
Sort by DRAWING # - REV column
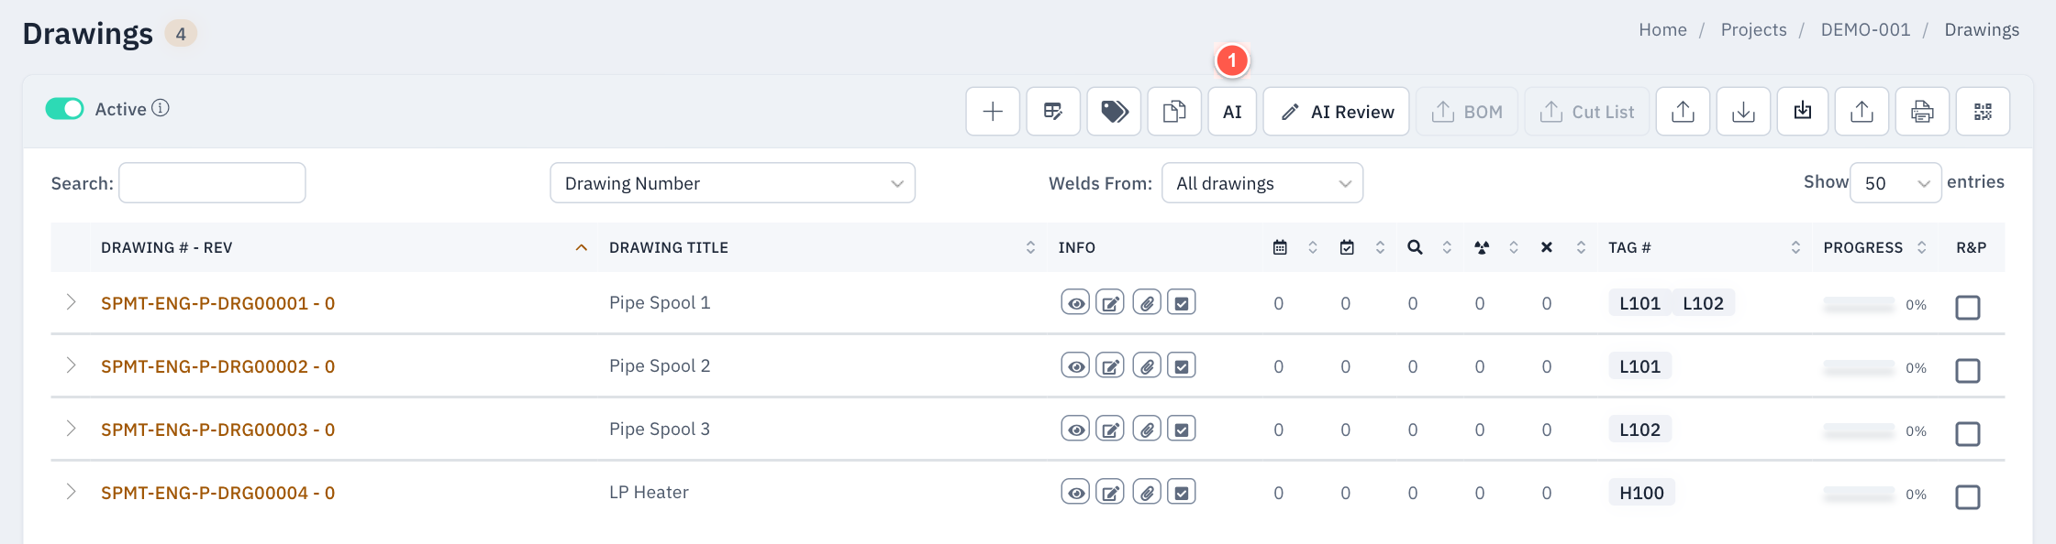344,247
